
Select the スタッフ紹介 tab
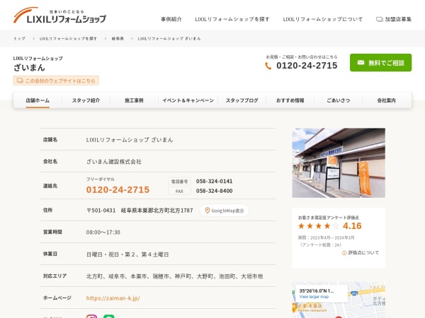(86, 100)
